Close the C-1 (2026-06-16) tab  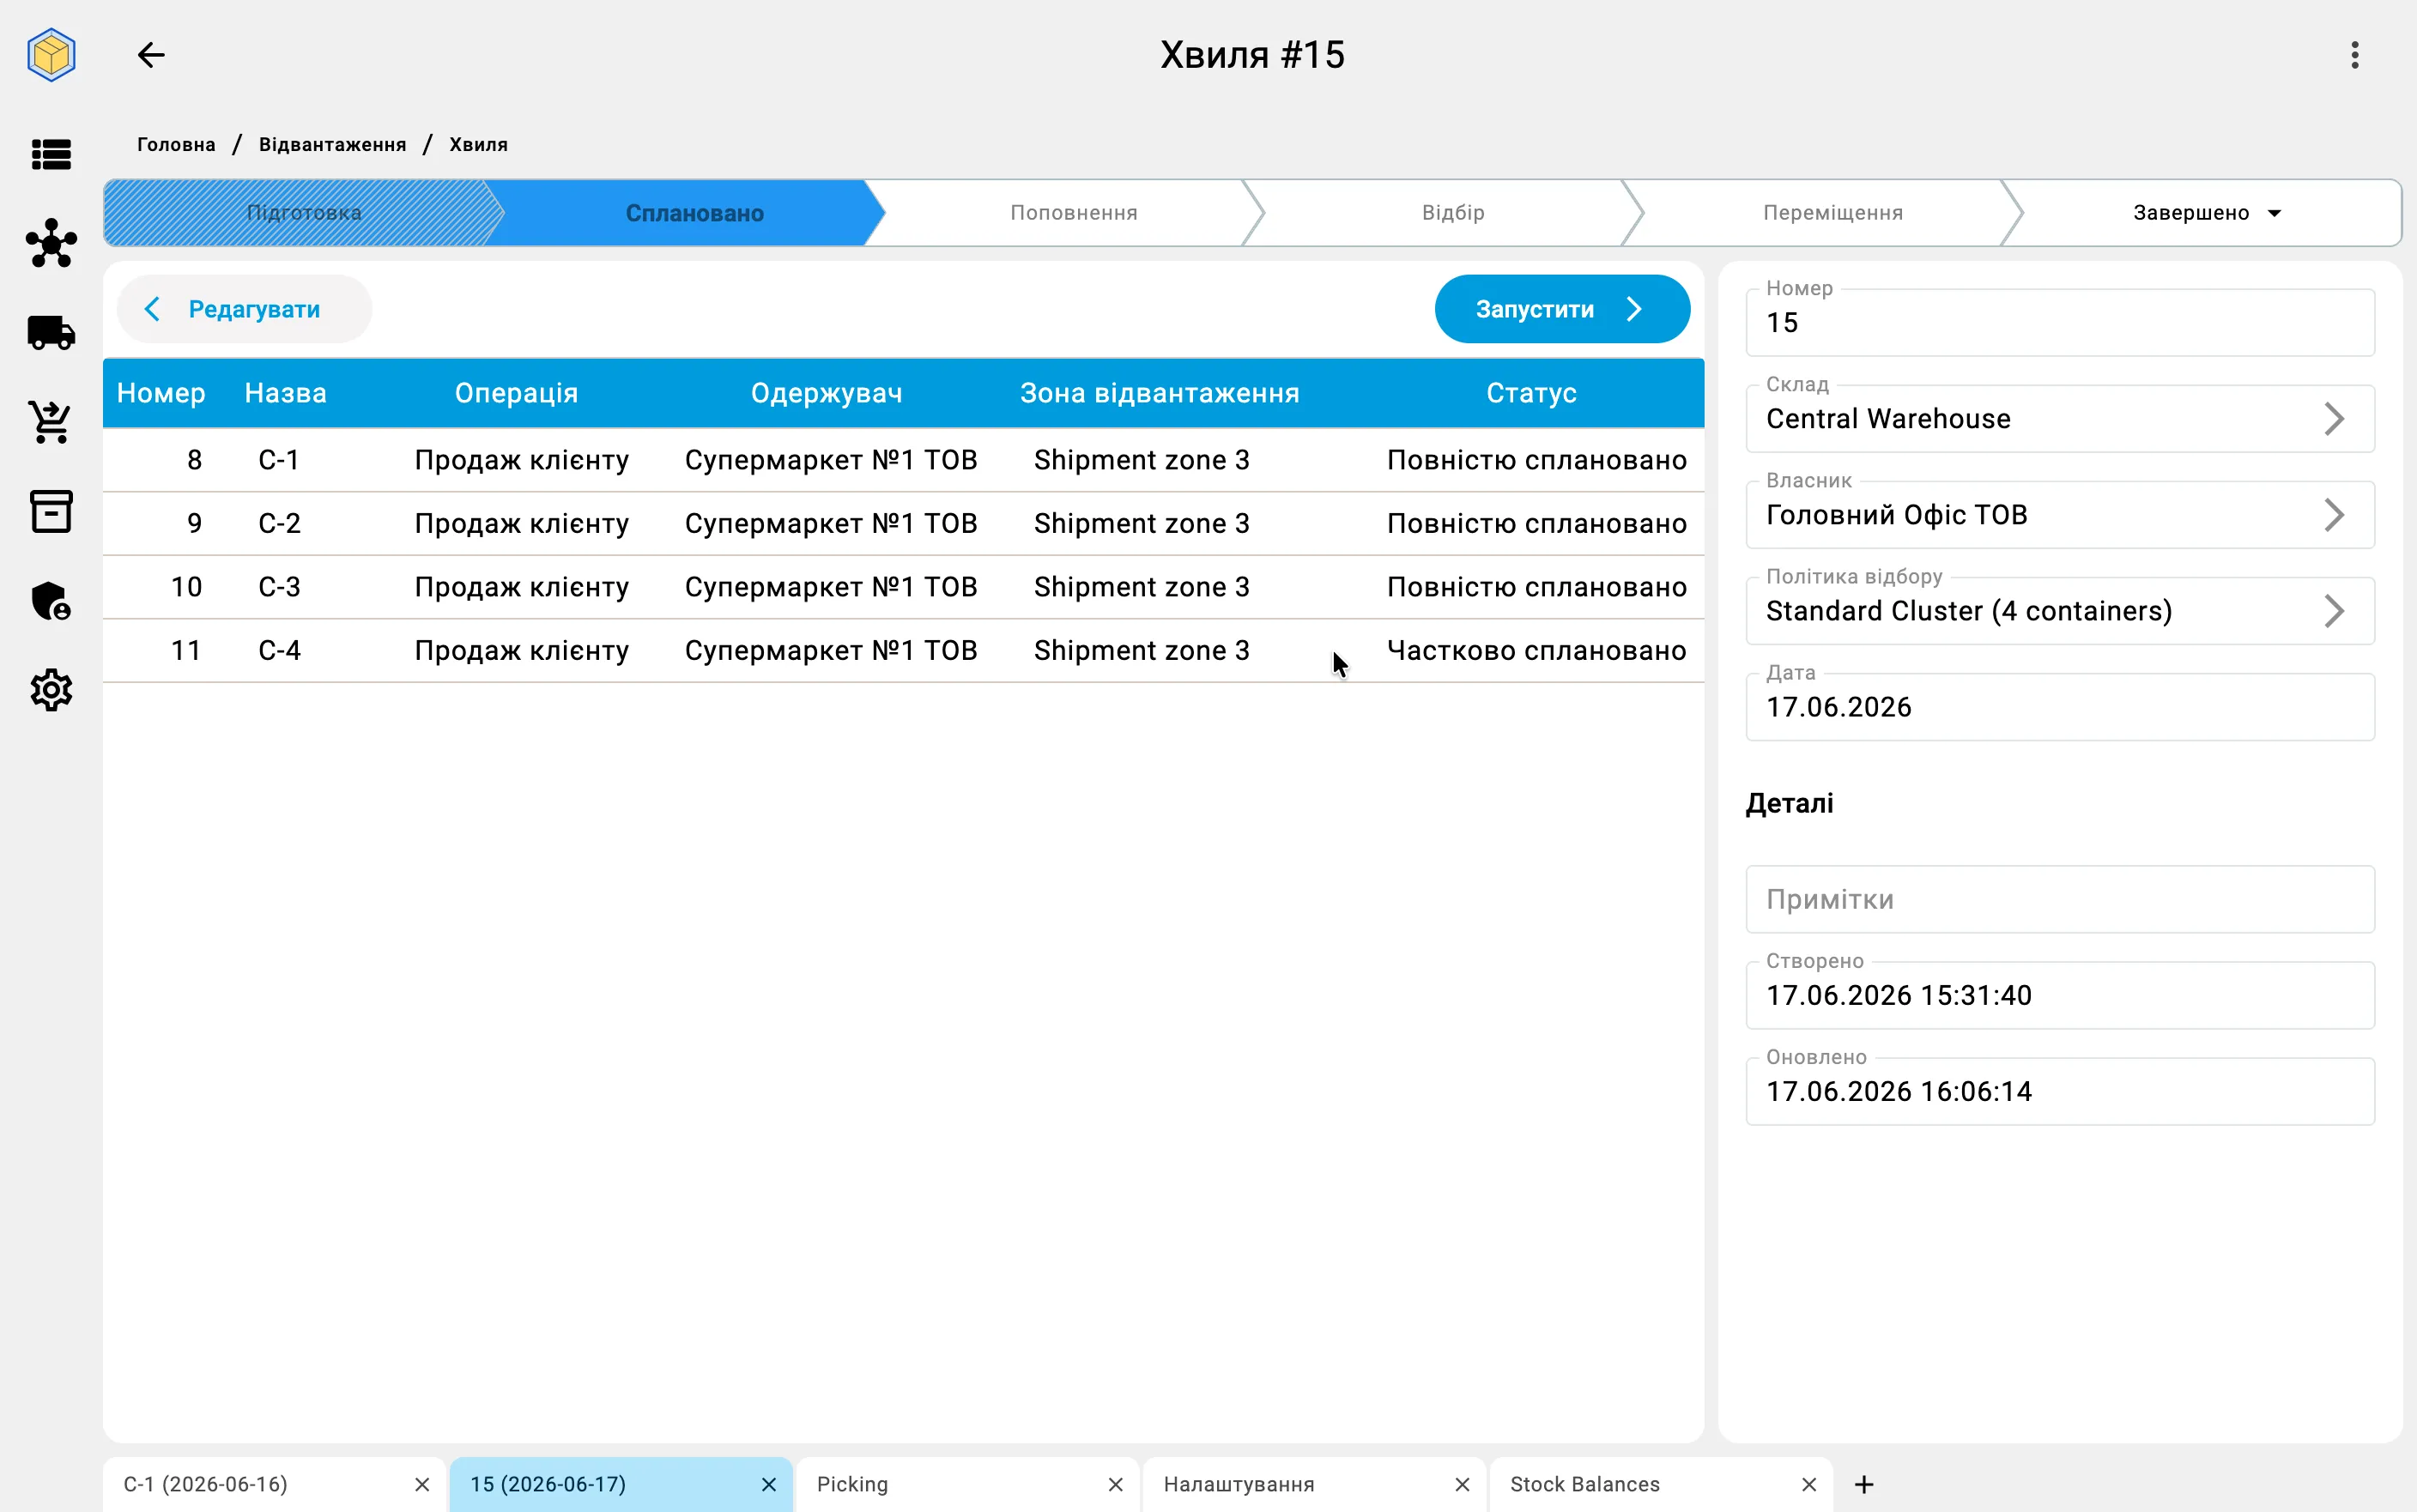click(422, 1484)
